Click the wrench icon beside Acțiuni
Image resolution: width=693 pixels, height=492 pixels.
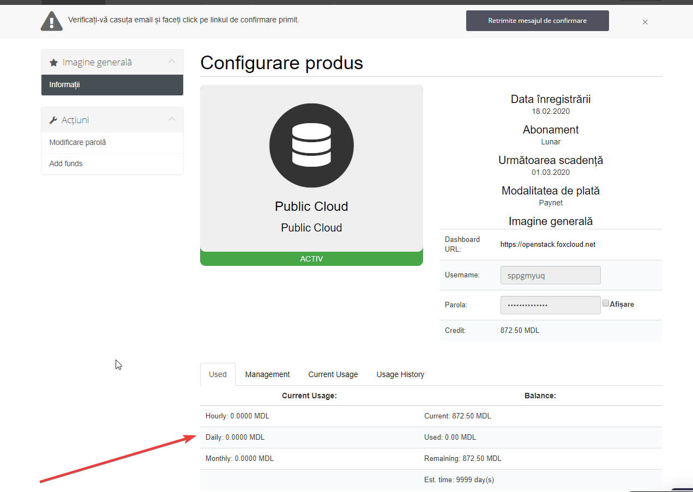pyautogui.click(x=53, y=120)
